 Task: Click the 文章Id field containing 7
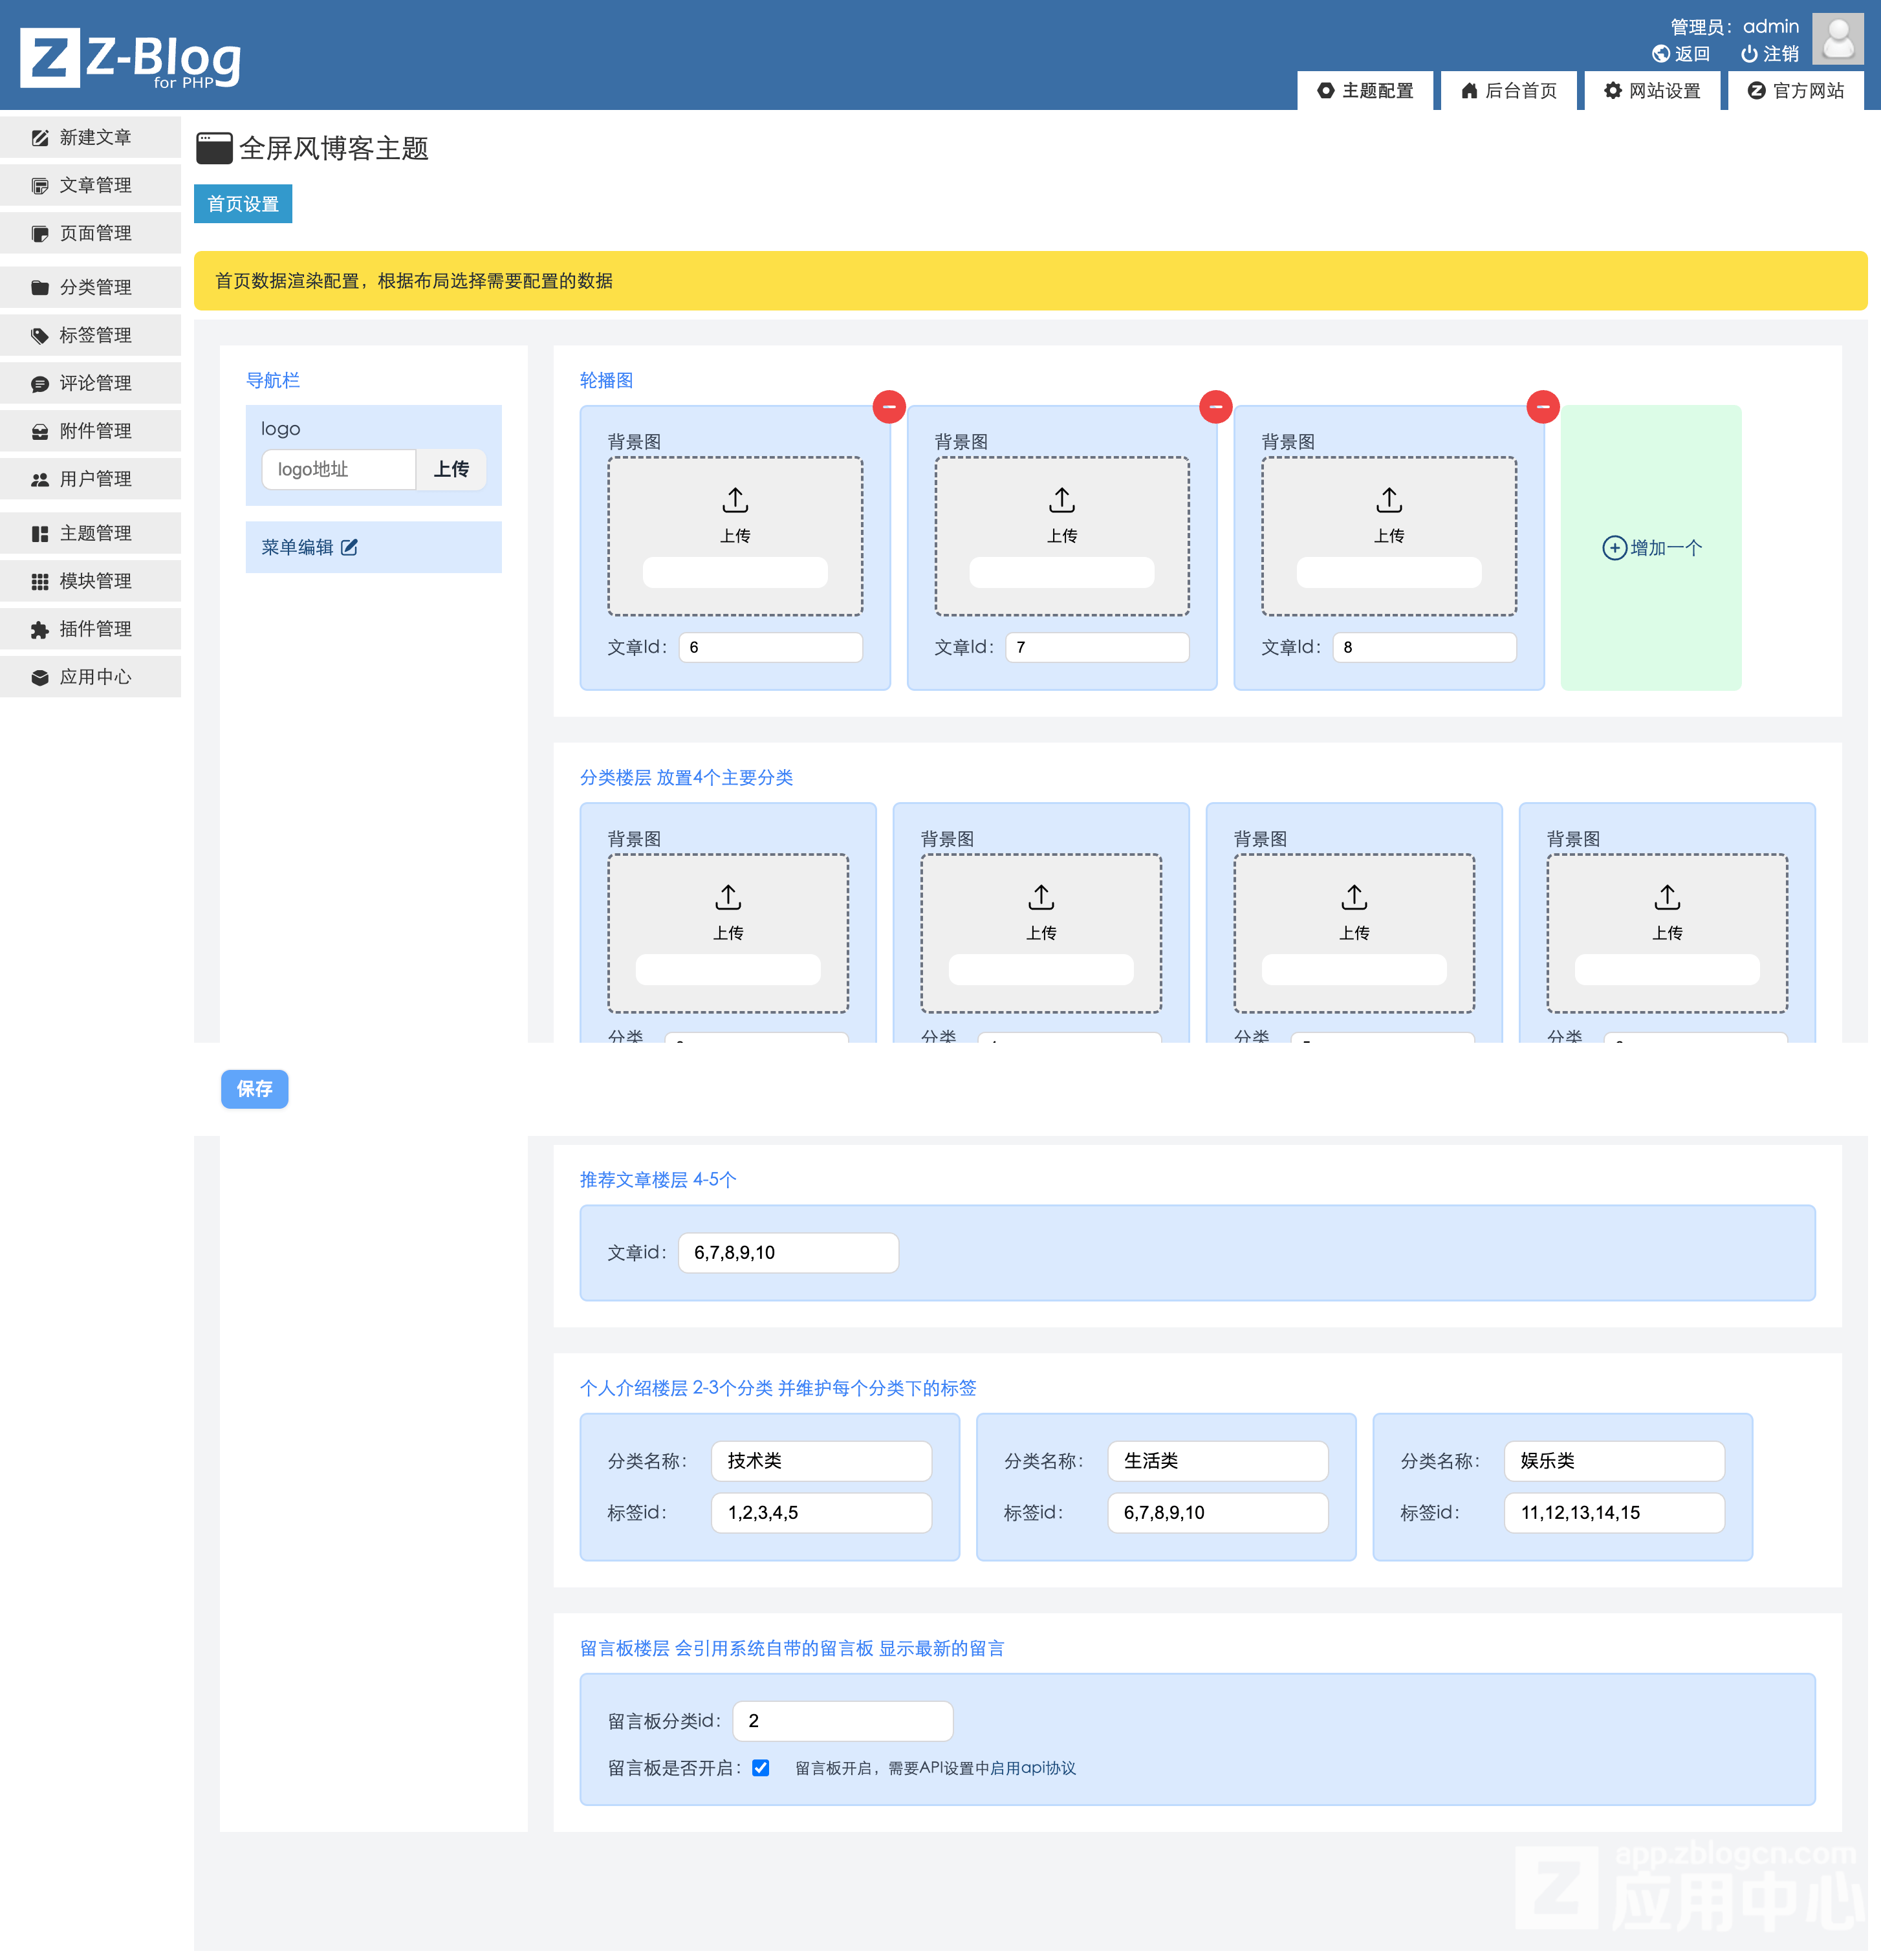[1098, 648]
